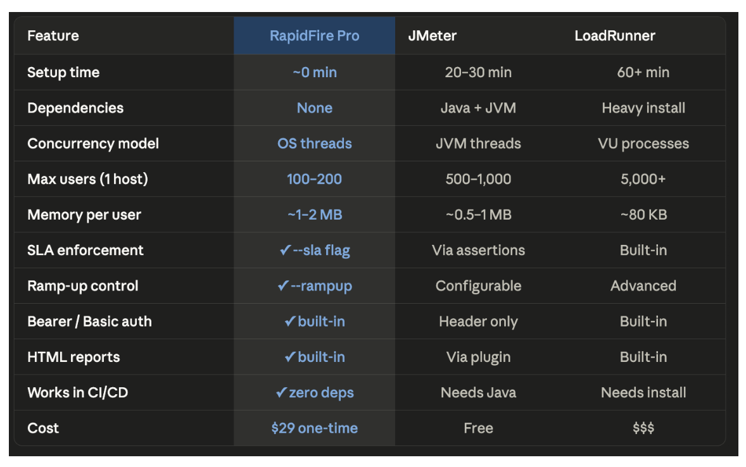Click the Feature column header
Image resolution: width=746 pixels, height=467 pixels.
pos(53,35)
